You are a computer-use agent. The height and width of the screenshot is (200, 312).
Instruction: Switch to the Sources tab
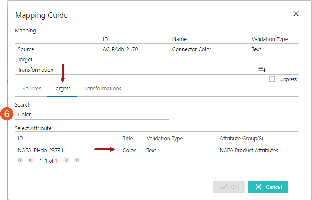click(x=32, y=89)
